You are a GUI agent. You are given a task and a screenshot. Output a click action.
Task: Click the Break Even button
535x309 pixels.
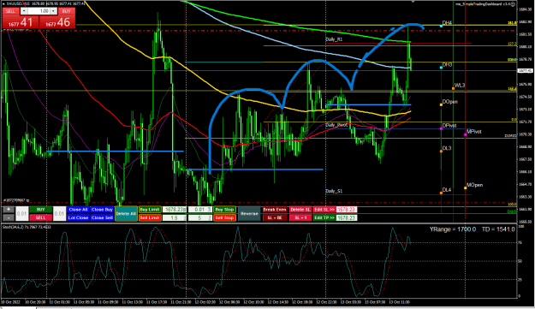coord(275,210)
